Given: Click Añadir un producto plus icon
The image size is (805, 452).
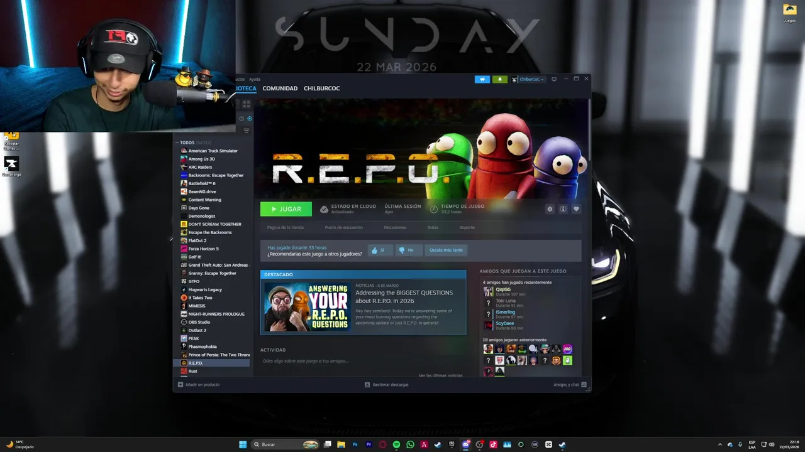Looking at the screenshot, I should pos(180,385).
